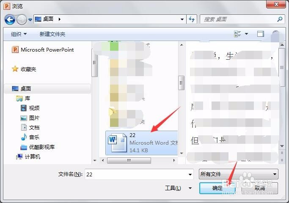Open the view options dropdown arrow
This screenshot has height=203, width=289.
pyautogui.click(x=246, y=34)
